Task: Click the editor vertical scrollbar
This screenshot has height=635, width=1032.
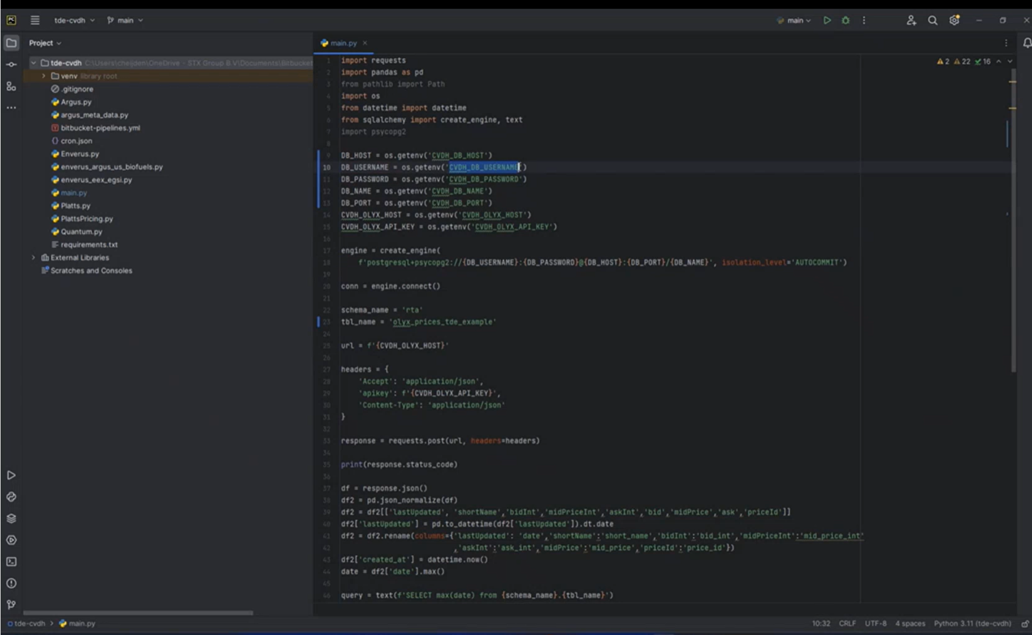Action: pos(1013,220)
